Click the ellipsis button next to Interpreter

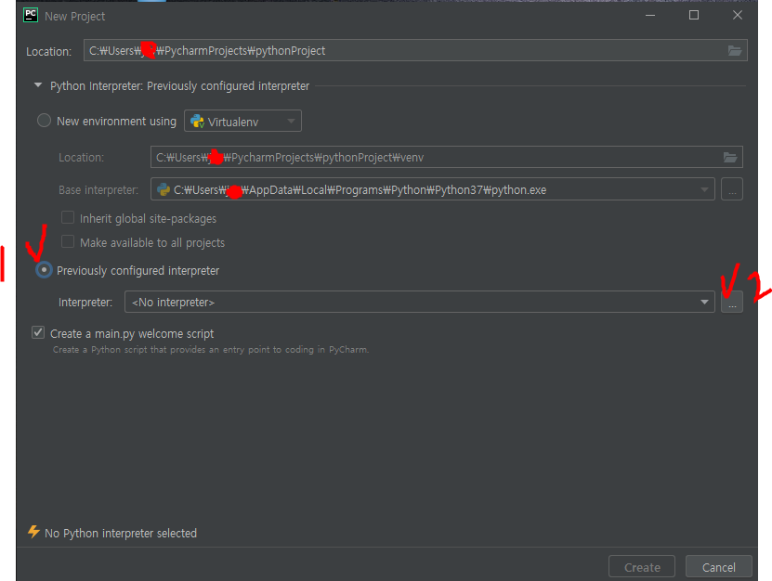[x=732, y=302]
